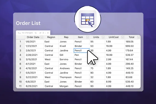The image size is (156, 104).
Task: Click the UnitCost column header label
Action: [114, 37]
